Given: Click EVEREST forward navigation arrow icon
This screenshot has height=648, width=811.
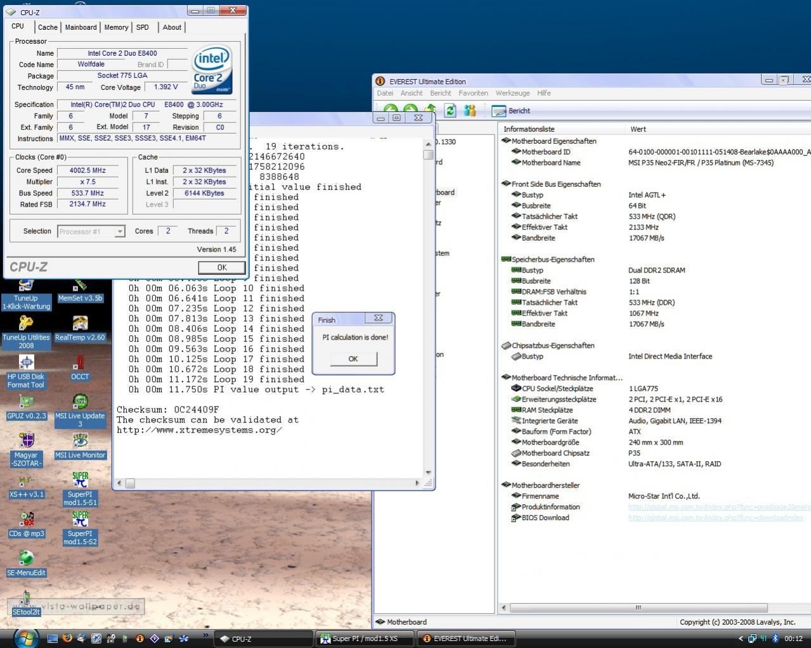Looking at the screenshot, I should pyautogui.click(x=410, y=110).
